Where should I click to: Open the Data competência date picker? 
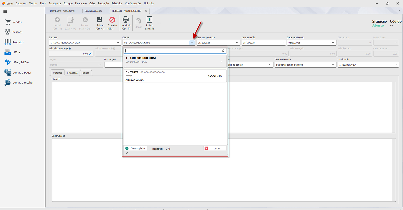(237, 43)
